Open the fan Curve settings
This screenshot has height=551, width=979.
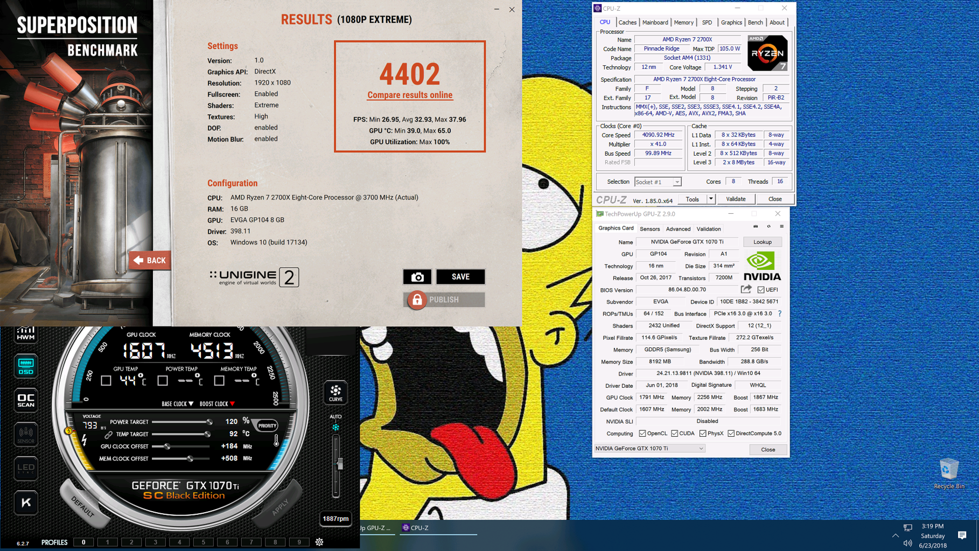[335, 392]
